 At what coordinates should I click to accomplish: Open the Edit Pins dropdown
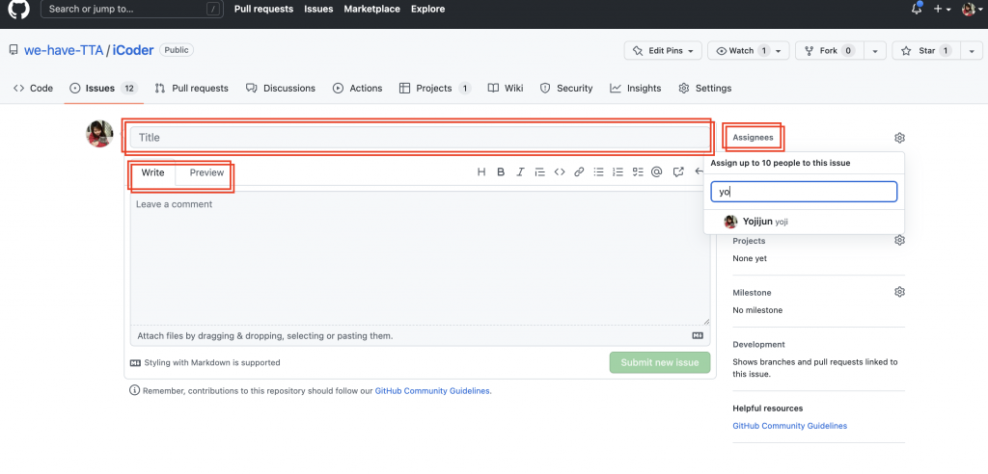click(x=663, y=50)
